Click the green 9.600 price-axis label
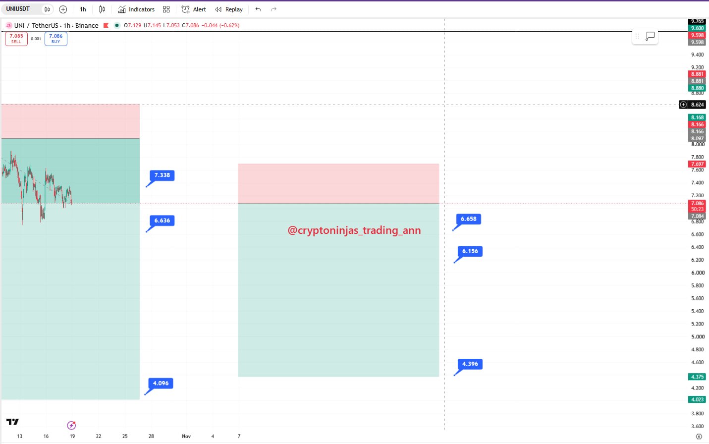The width and height of the screenshot is (709, 444). pos(697,28)
